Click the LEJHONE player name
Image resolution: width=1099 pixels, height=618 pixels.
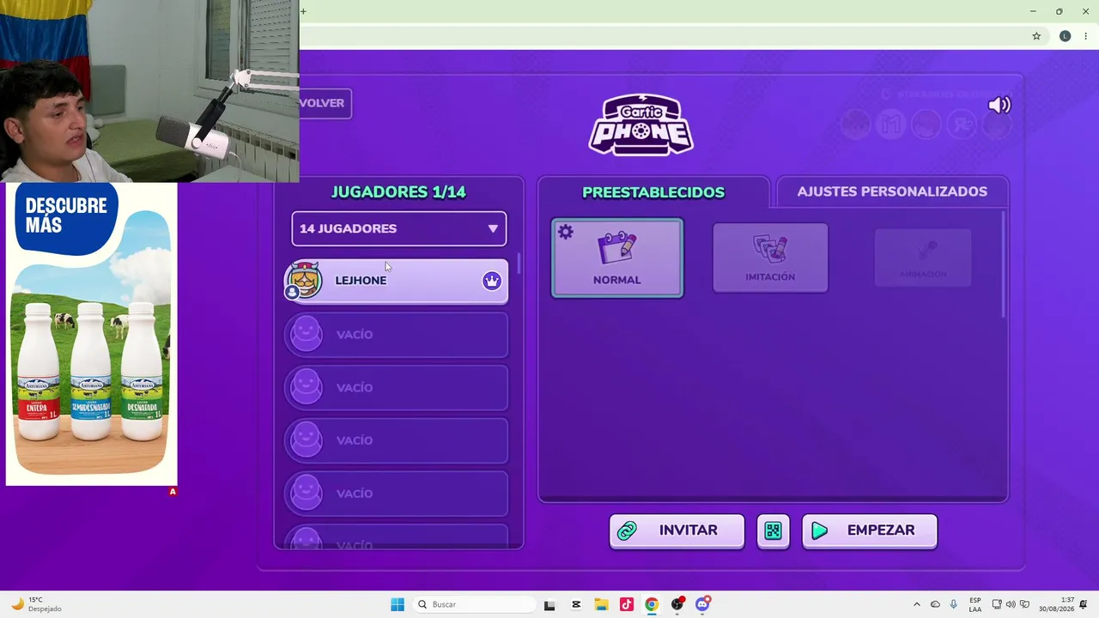point(361,280)
